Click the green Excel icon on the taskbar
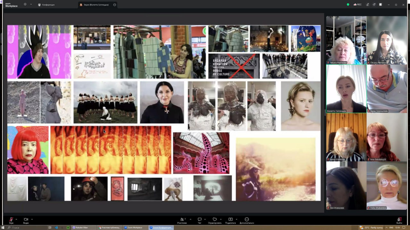The height and width of the screenshot is (230, 410). [x=68, y=227]
